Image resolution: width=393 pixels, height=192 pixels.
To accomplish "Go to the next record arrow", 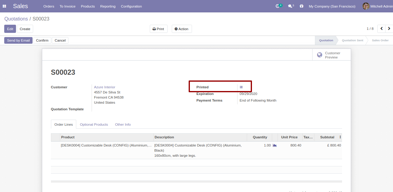I will point(389,29).
